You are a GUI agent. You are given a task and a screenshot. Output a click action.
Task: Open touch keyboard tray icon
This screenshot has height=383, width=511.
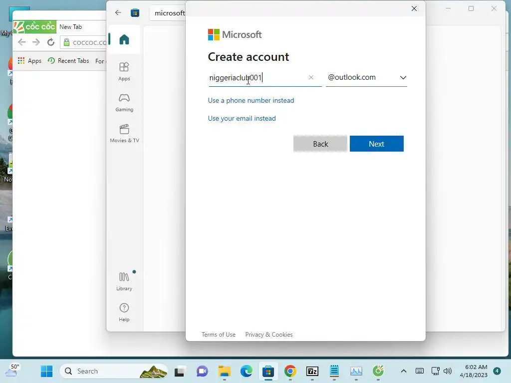[x=419, y=371]
